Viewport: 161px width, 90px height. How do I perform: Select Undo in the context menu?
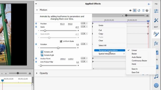click(x=101, y=25)
